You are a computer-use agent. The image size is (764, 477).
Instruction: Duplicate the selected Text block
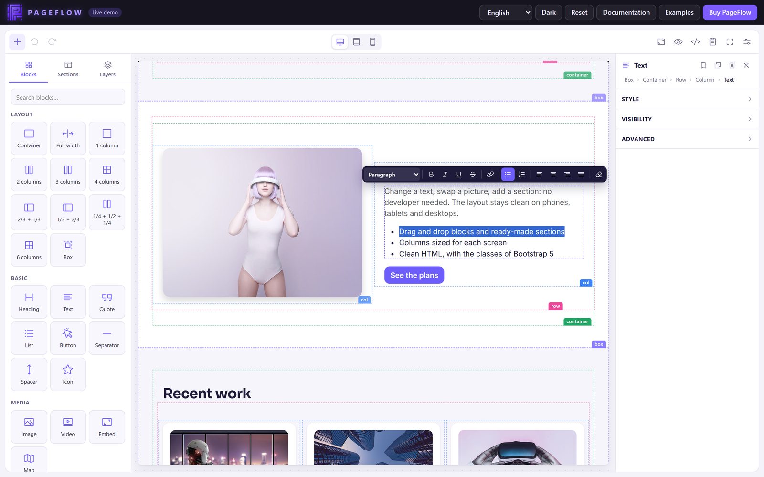pyautogui.click(x=718, y=65)
